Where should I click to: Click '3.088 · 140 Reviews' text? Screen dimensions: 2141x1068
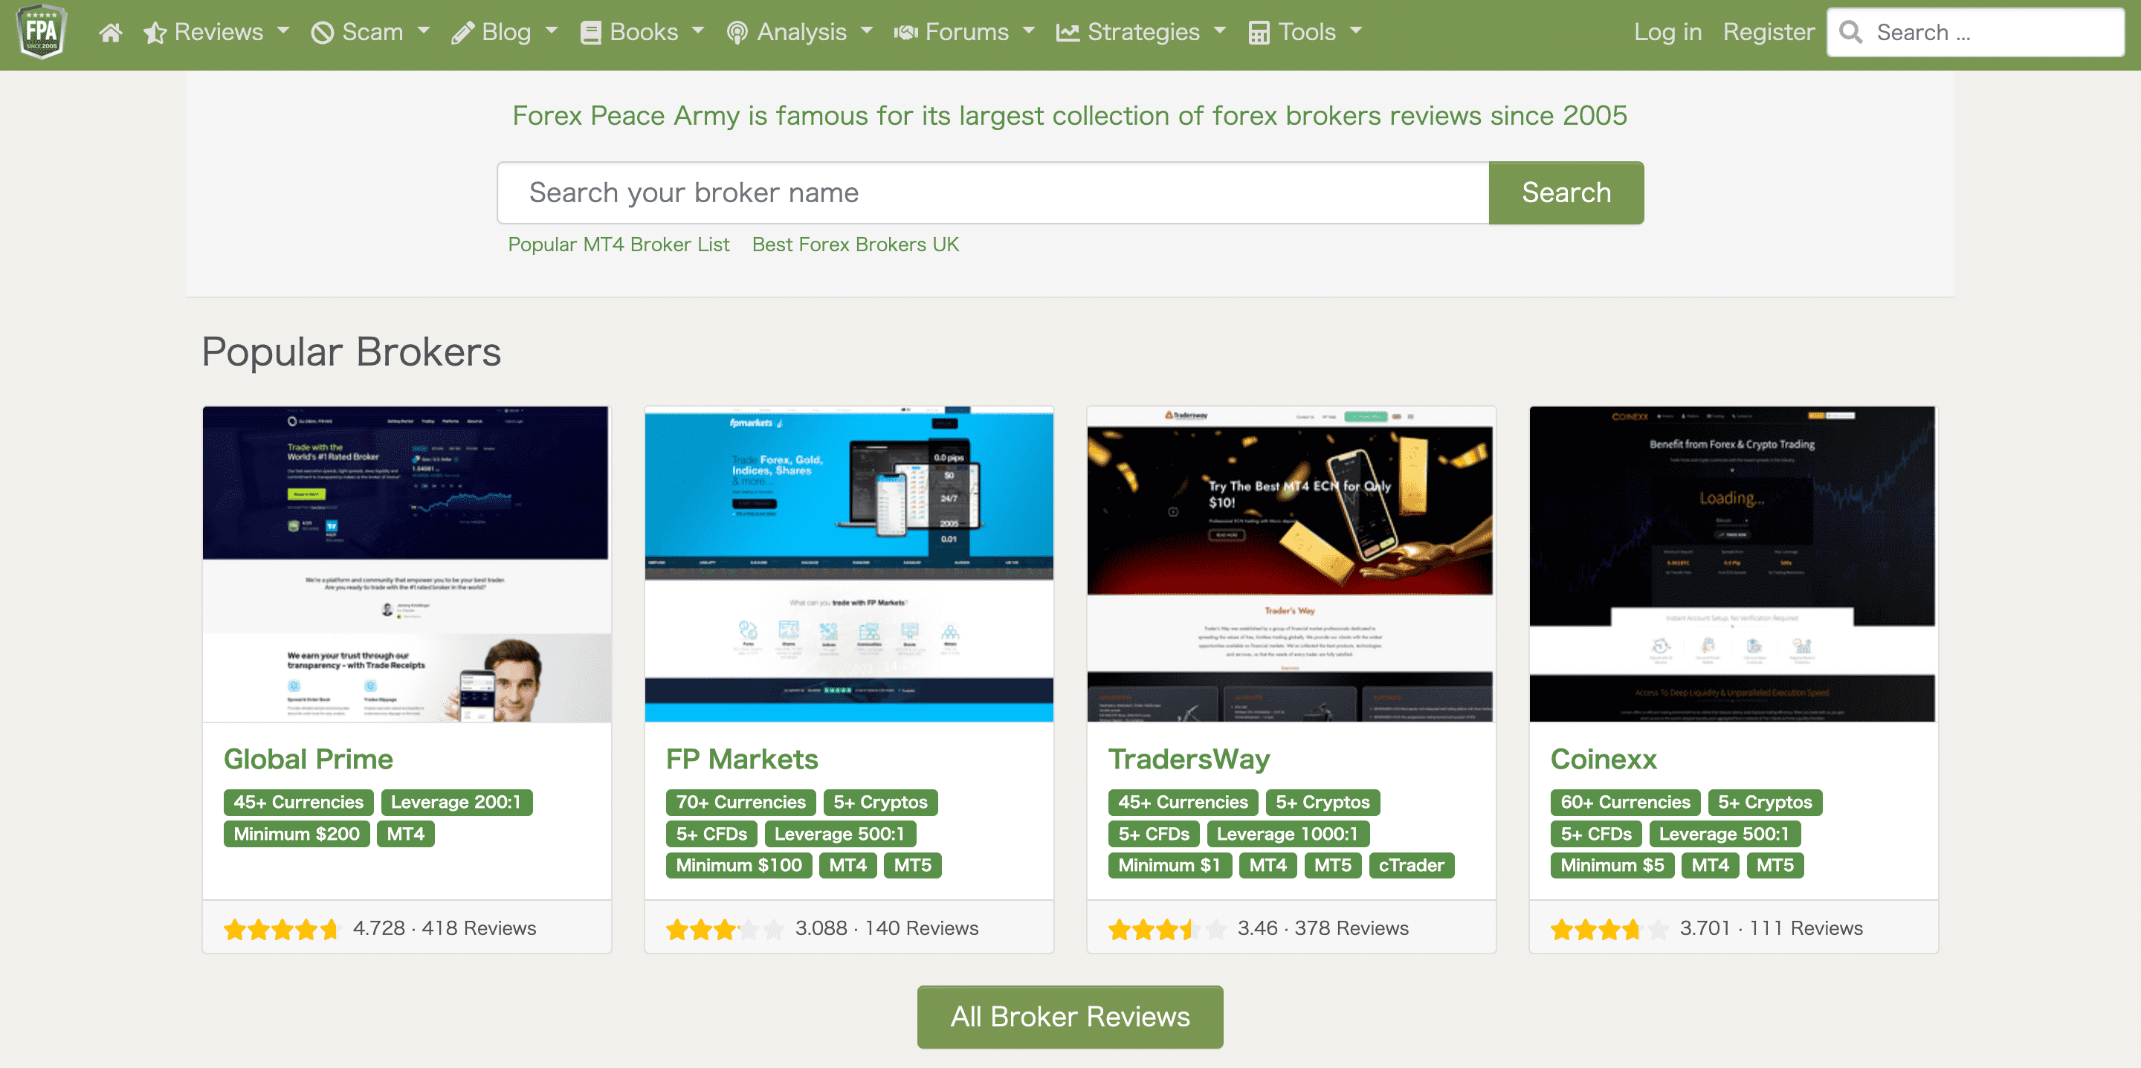coord(887,928)
